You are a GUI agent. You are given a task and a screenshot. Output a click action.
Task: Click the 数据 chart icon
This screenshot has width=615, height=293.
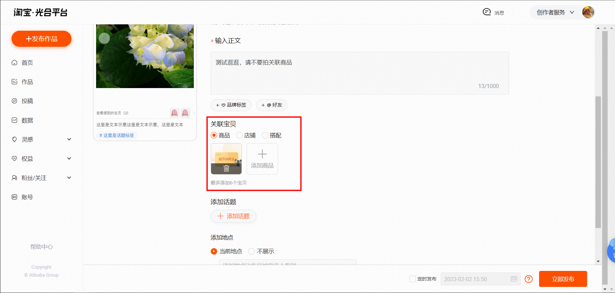coord(14,120)
